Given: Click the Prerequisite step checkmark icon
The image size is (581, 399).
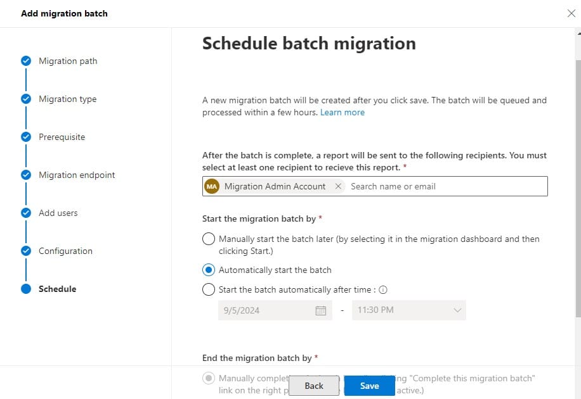Looking at the screenshot, I should [x=25, y=137].
